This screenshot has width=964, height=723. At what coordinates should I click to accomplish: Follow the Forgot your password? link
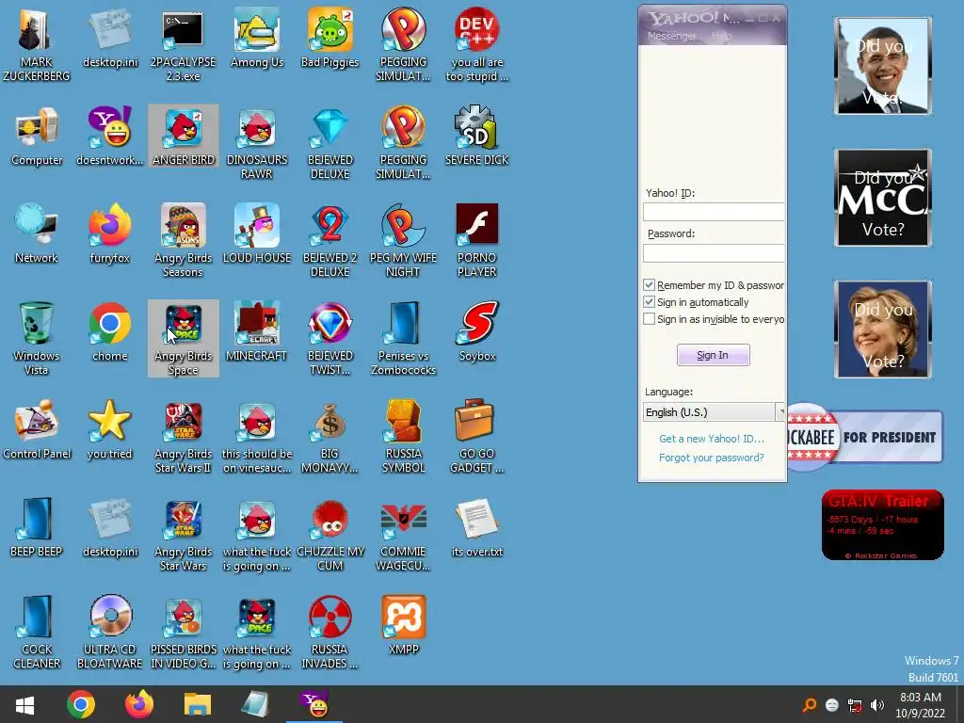(712, 458)
